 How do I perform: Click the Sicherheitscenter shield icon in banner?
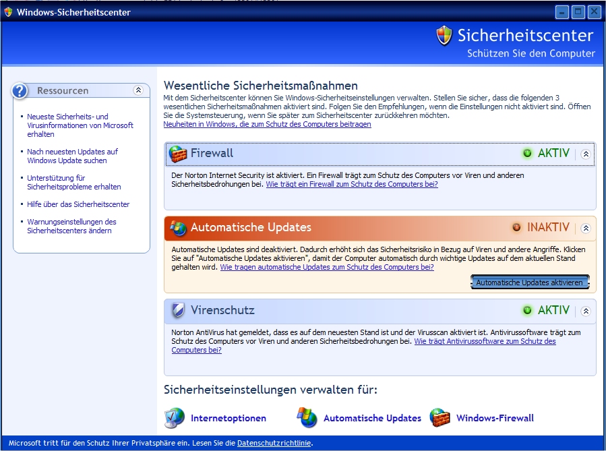tap(444, 36)
